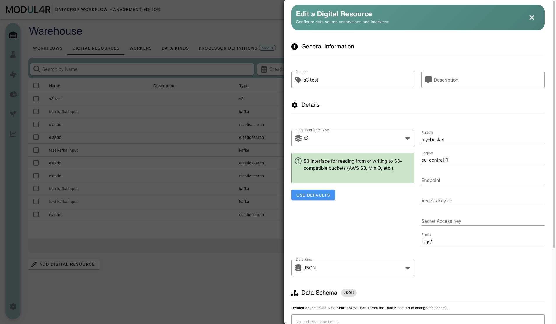Sort by Description column header
Image resolution: width=556 pixels, height=324 pixels.
(x=164, y=86)
